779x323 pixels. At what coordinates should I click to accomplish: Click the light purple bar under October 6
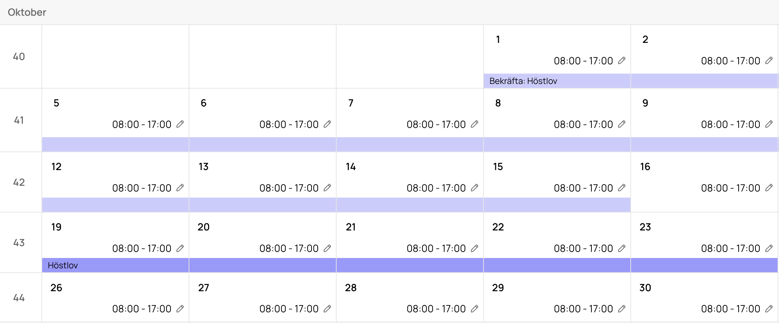coord(263,144)
